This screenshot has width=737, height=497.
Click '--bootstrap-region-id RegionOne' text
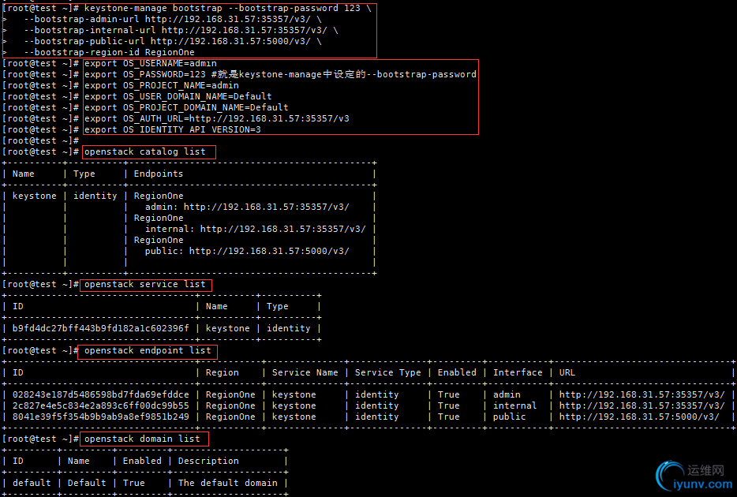109,52
